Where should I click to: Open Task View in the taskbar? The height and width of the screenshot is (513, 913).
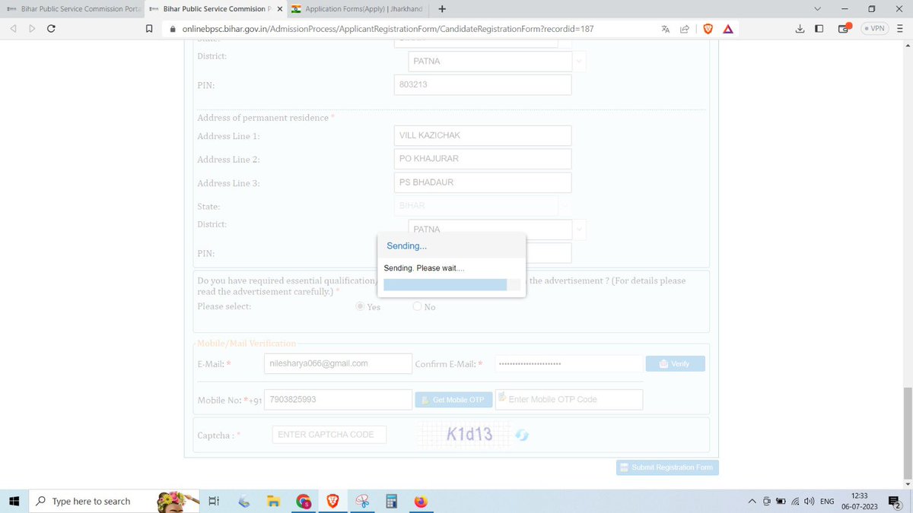214,501
